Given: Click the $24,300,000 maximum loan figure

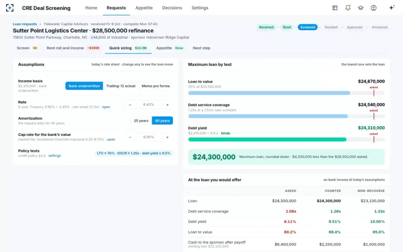Looking at the screenshot, I should pos(214,157).
